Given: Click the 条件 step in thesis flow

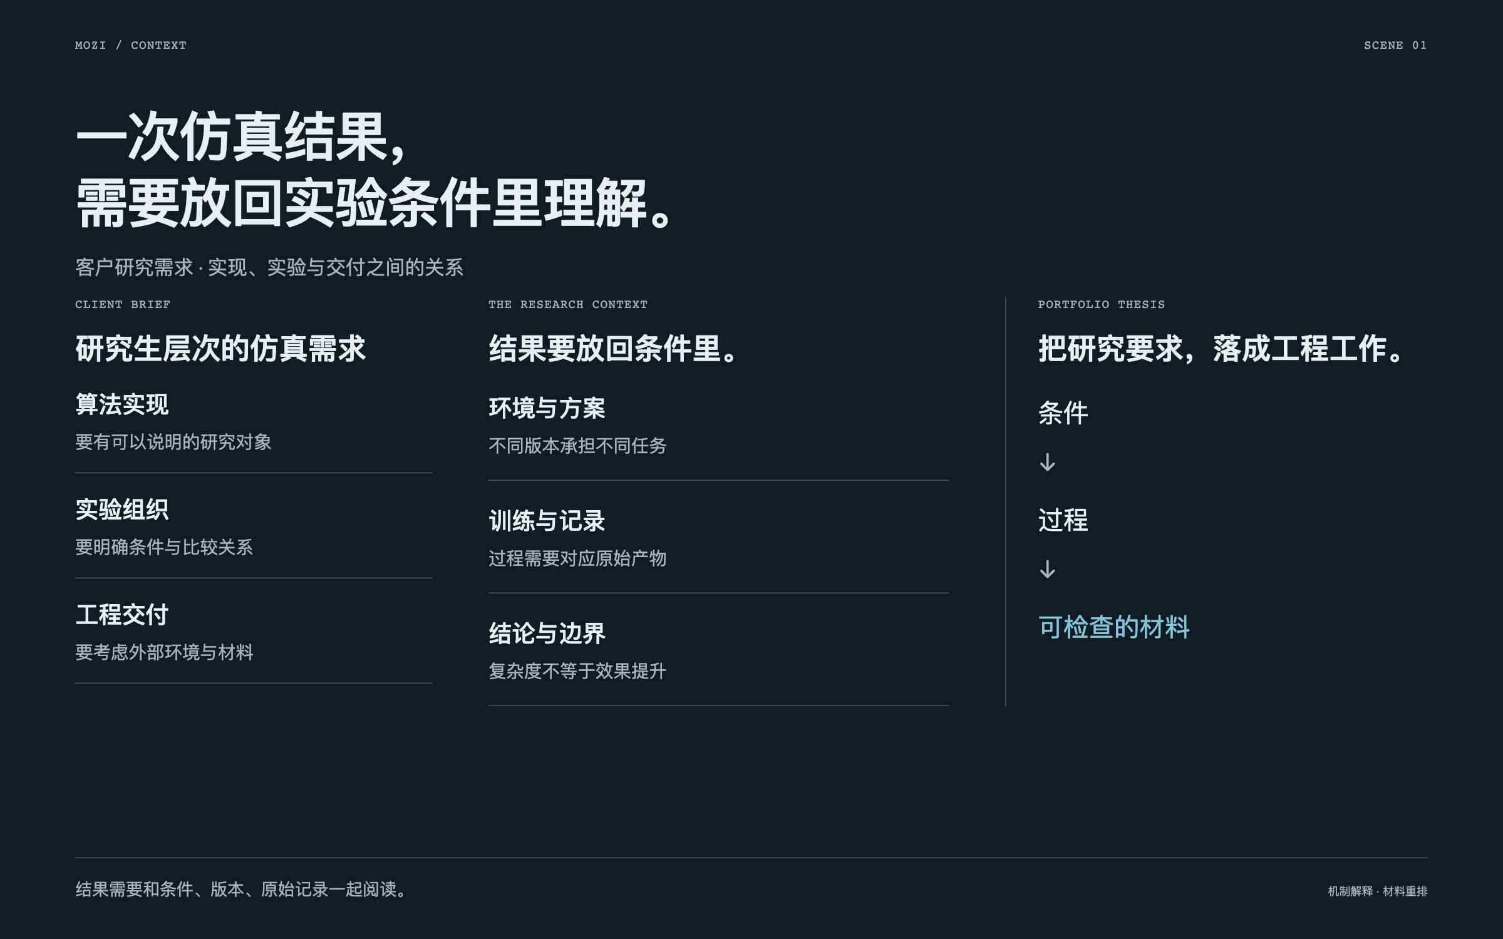Looking at the screenshot, I should (x=1063, y=413).
